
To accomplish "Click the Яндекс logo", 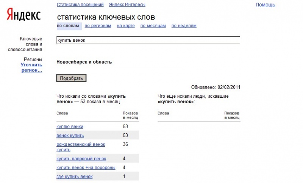I will pyautogui.click(x=24, y=15).
